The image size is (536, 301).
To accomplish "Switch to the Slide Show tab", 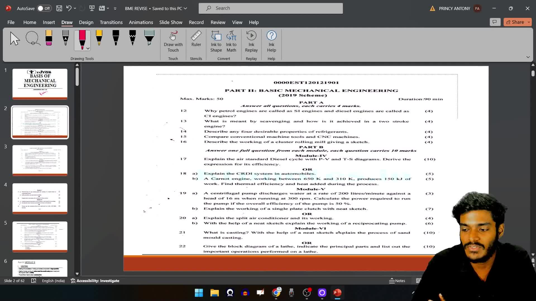I will coord(171,22).
